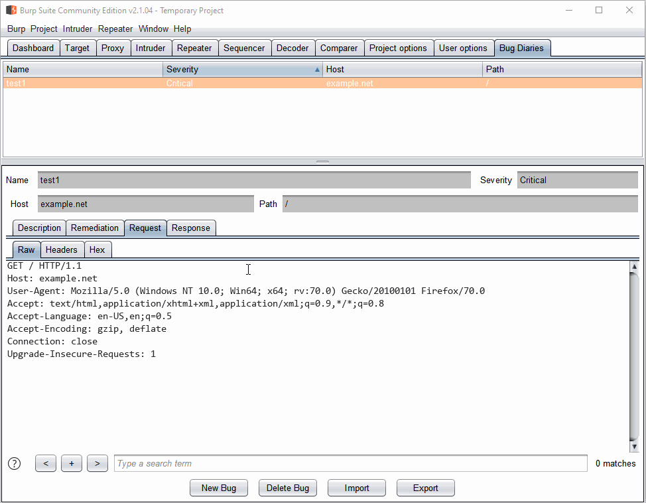Show the Remediation tab

(x=95, y=228)
